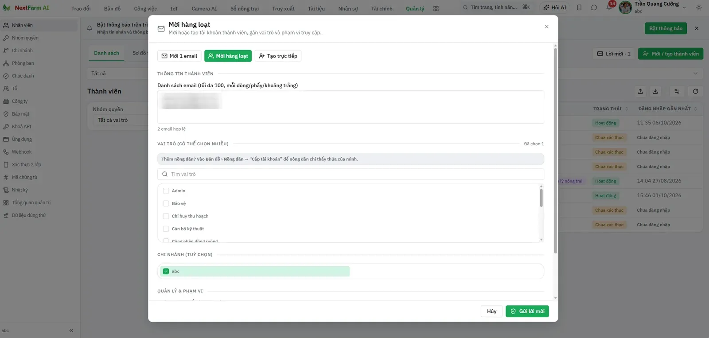Screen dimensions: 709x338
Task: Open Nhật ký in sidebar
Action: pyautogui.click(x=19, y=190)
